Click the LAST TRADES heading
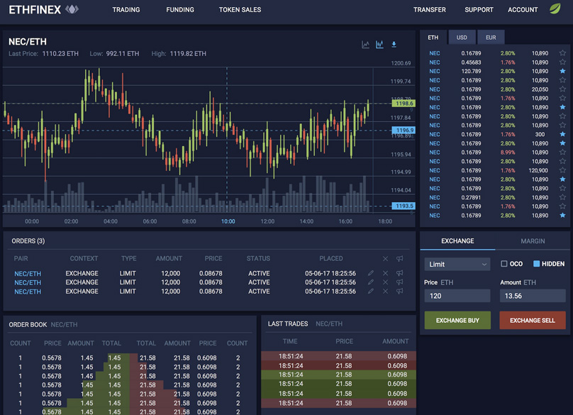 coord(288,324)
